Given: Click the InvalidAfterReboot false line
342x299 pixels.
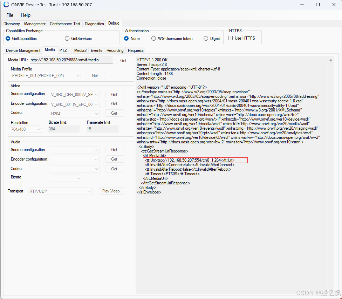Looking at the screenshot, I should tap(188, 169).
